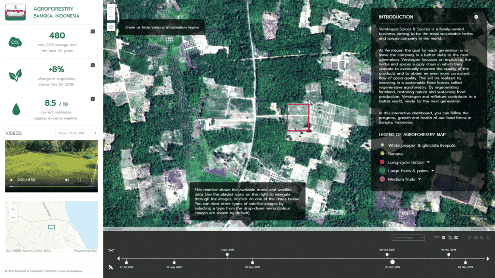
Task: Mute the drone video audio
Action: coord(67,180)
